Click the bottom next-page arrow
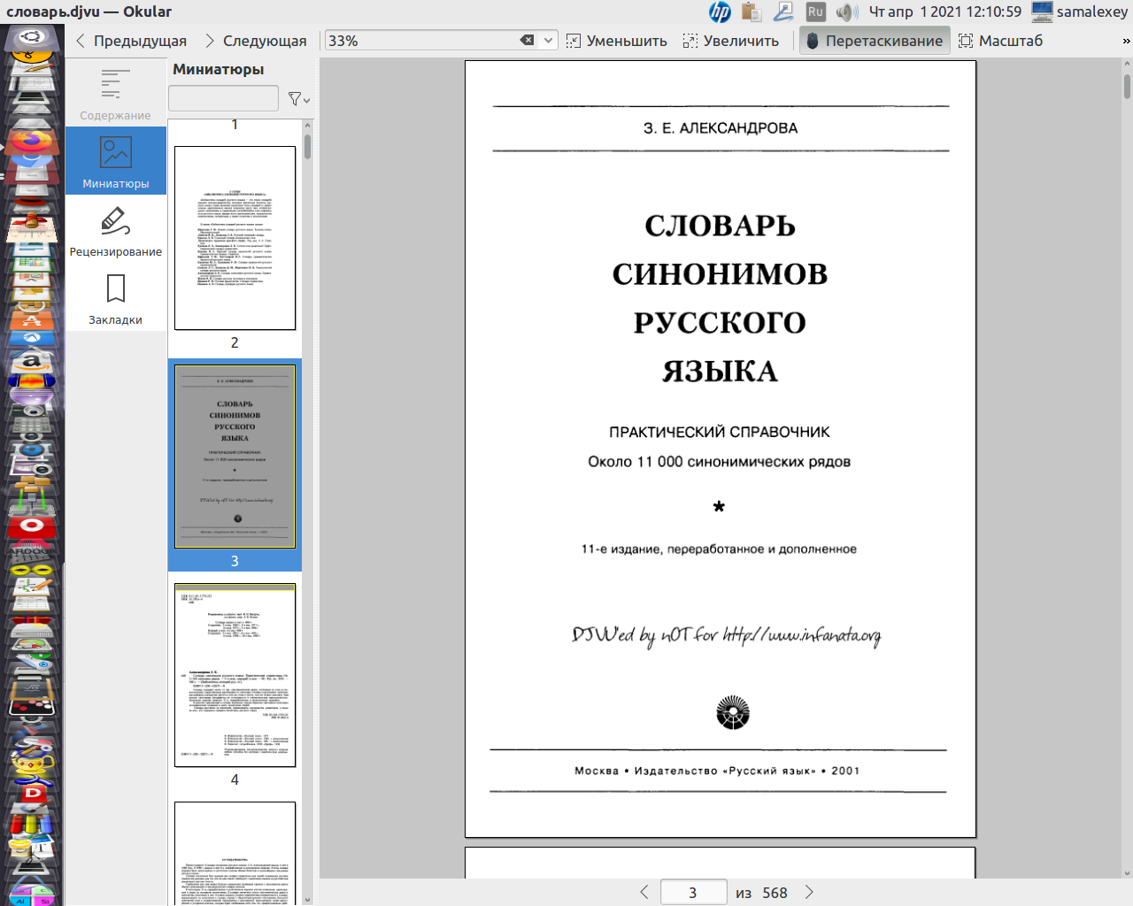 (x=808, y=892)
